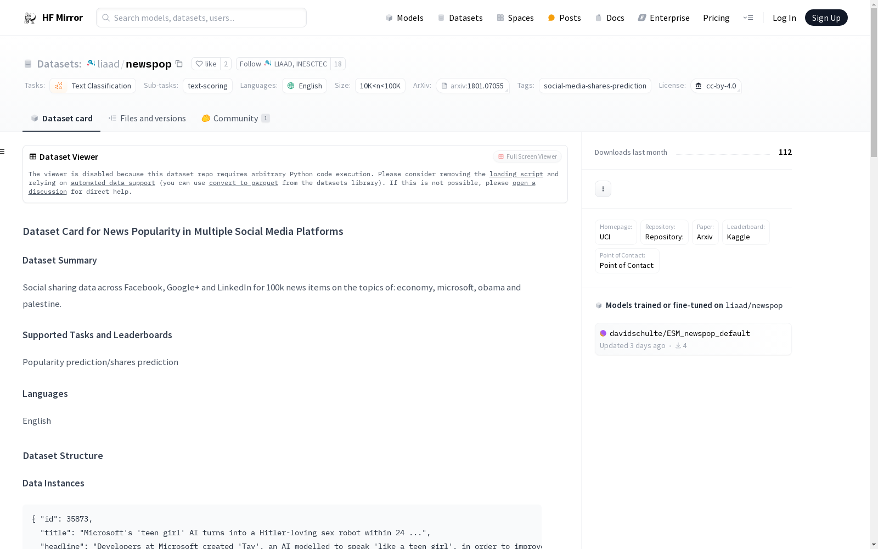878x549 pixels.
Task: Click the HF Mirror logo icon
Action: point(30,18)
